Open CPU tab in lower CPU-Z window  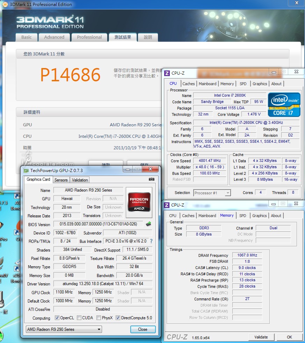tap(173, 216)
